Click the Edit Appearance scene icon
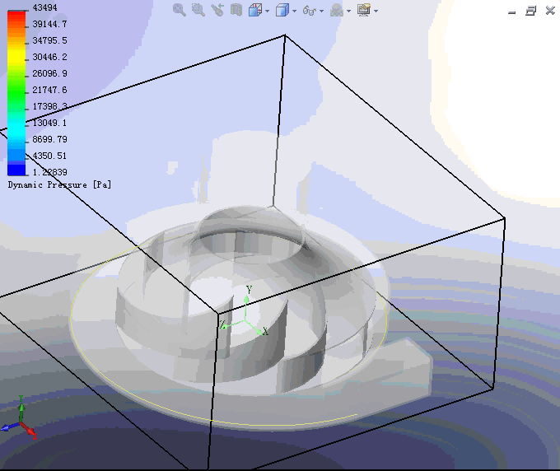 (337, 11)
